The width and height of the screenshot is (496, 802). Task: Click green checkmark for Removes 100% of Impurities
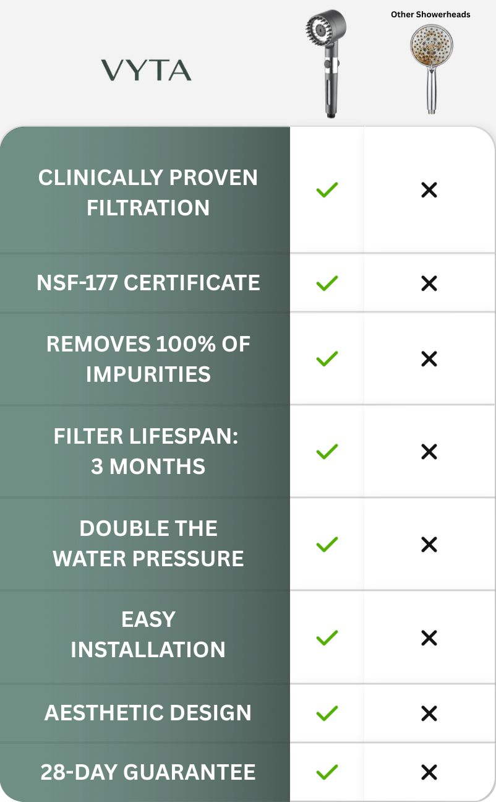[x=327, y=359]
